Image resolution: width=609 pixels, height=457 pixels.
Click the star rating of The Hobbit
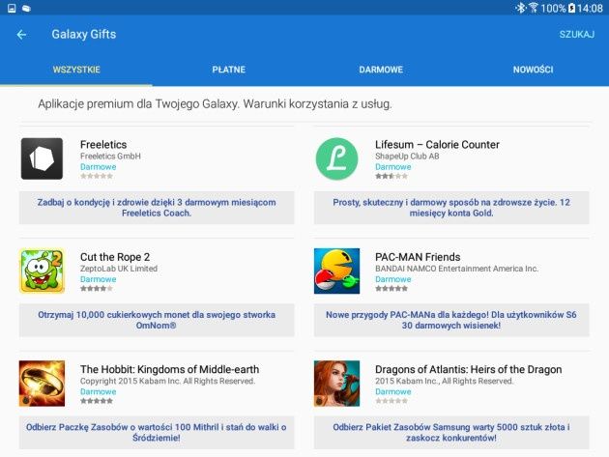97,401
